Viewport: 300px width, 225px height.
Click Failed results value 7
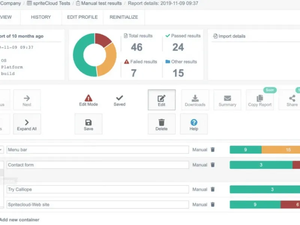point(134,73)
